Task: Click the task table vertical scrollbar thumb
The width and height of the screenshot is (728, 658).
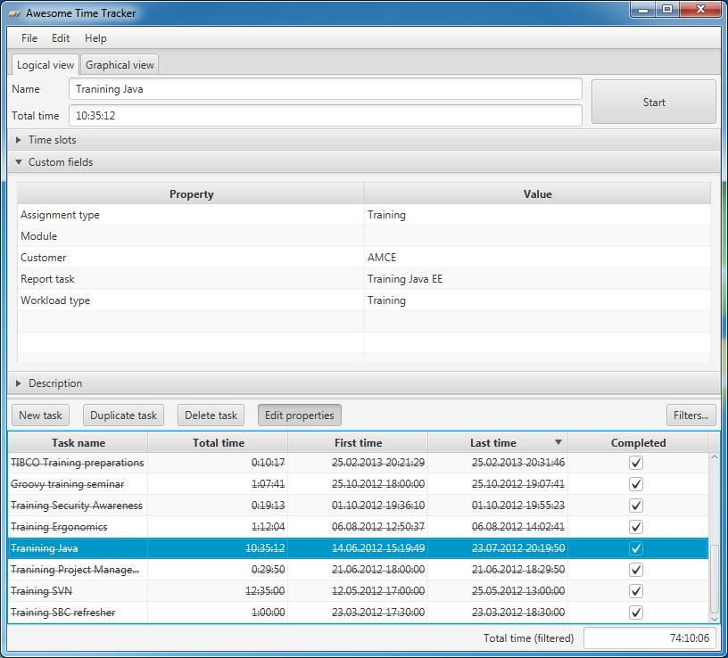Action: point(714,580)
